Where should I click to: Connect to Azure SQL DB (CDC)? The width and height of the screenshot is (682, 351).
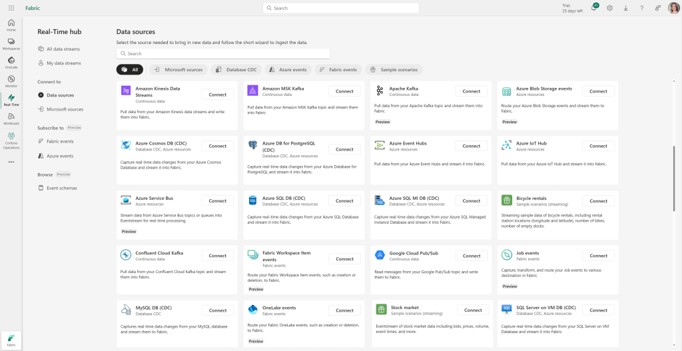tap(344, 201)
